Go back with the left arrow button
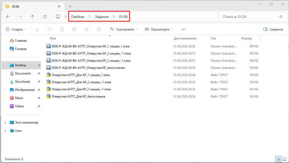The image size is (289, 163). 8,17
